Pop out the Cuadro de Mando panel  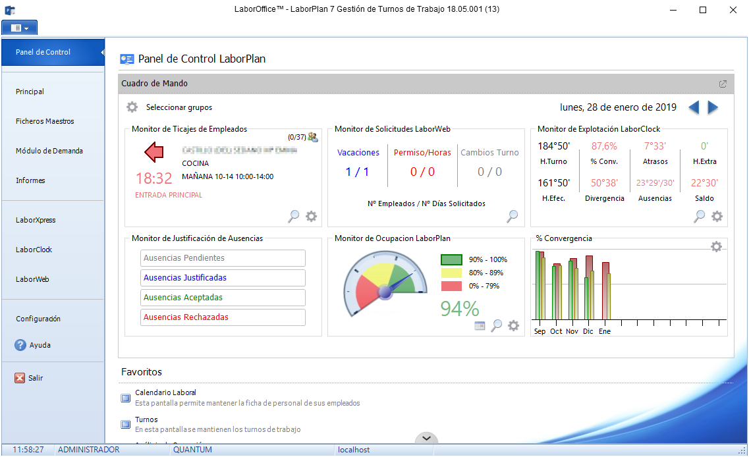(x=723, y=84)
